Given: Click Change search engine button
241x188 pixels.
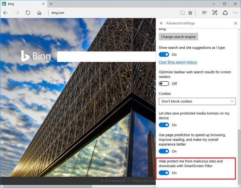Looking at the screenshot, I should 178,37.
